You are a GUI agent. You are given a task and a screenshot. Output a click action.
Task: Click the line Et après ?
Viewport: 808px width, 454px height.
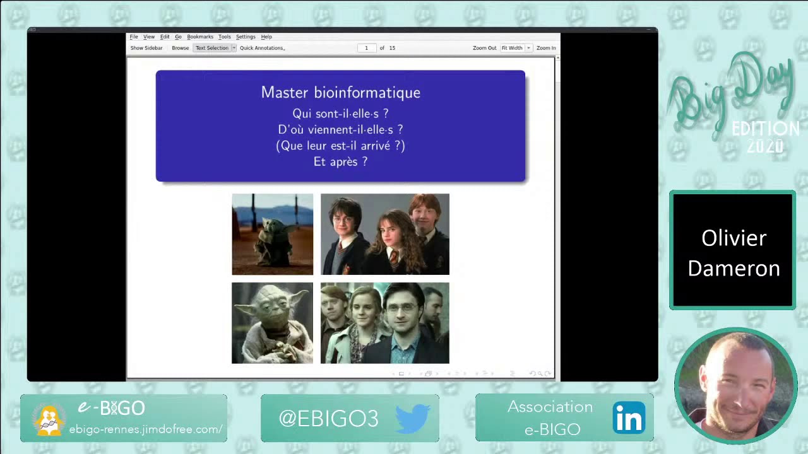pos(341,161)
